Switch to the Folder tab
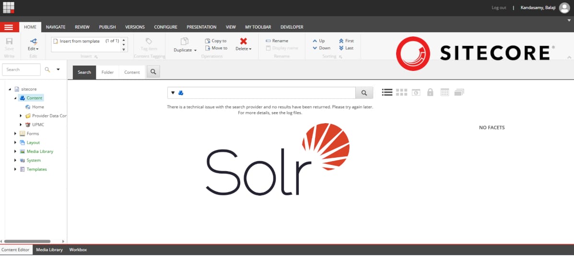 click(x=107, y=72)
